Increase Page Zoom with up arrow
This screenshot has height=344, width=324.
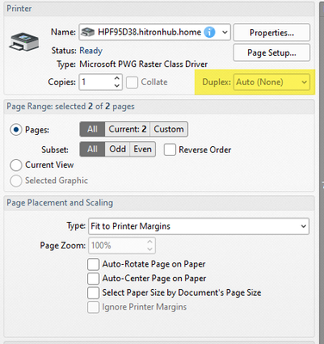150,242
